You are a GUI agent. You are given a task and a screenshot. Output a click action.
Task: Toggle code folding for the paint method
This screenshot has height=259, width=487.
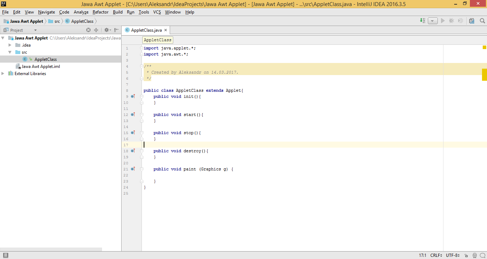click(x=142, y=169)
